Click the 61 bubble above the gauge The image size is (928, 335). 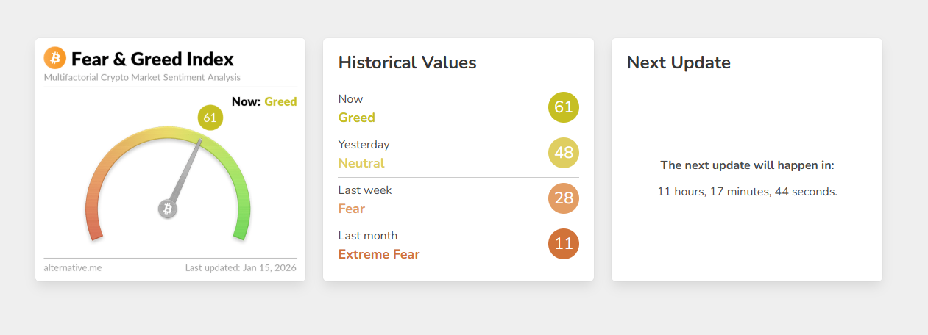tap(210, 118)
